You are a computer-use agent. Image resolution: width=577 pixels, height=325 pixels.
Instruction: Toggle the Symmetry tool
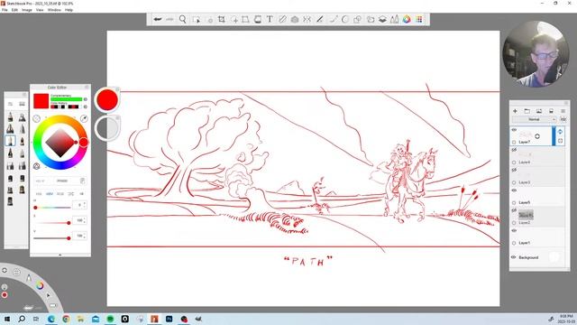(x=307, y=20)
